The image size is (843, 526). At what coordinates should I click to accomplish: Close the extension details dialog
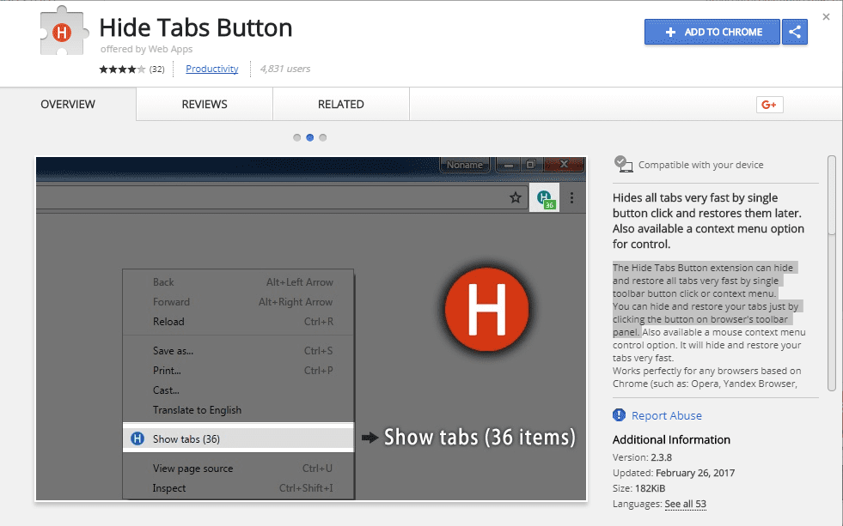click(827, 17)
